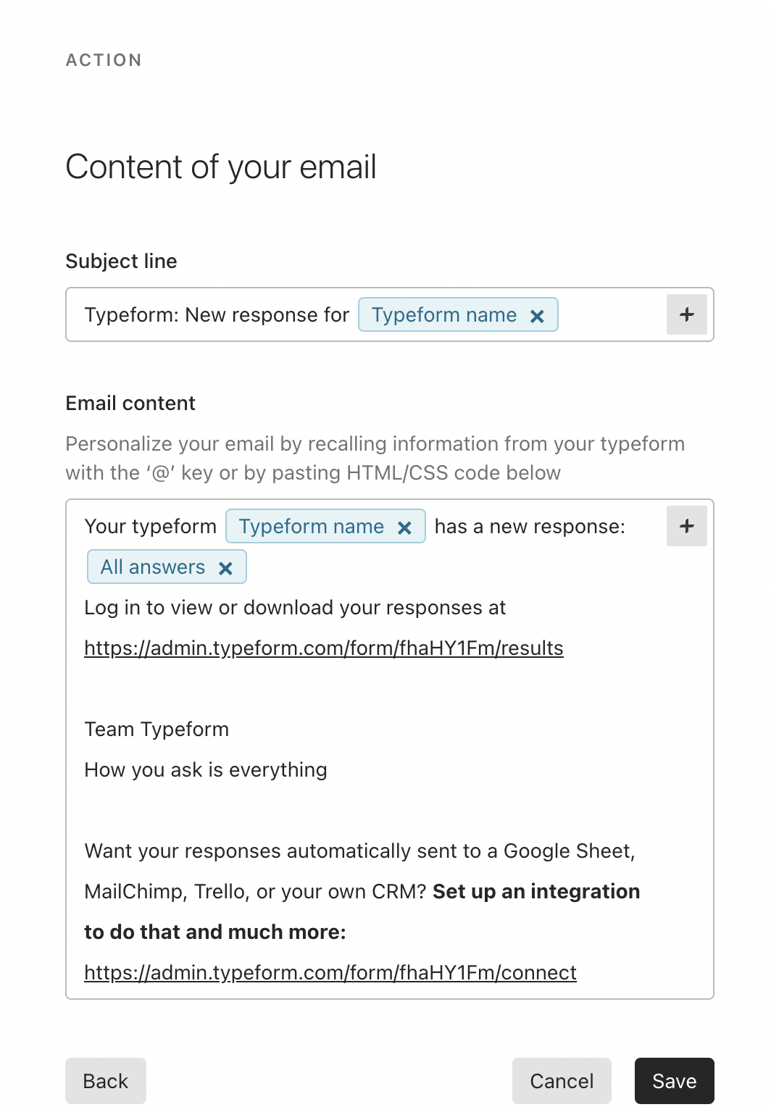This screenshot has width=771, height=1107.
Task: Place cursor in subject line text
Action: 217,314
